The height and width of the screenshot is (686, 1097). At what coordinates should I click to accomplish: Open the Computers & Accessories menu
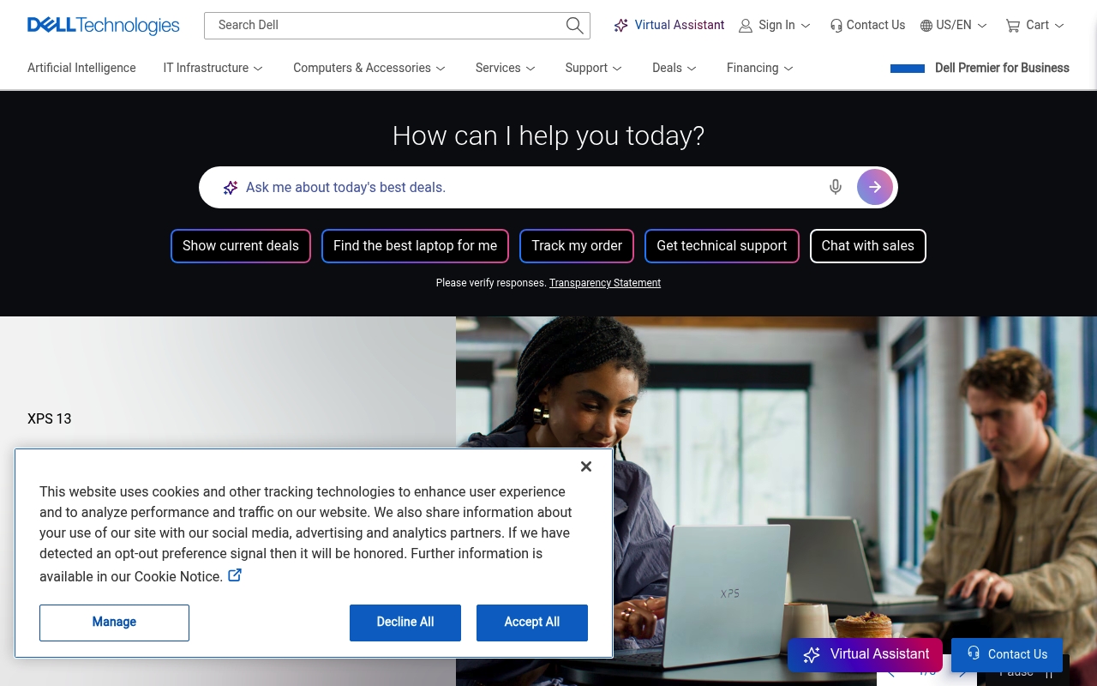(x=369, y=68)
